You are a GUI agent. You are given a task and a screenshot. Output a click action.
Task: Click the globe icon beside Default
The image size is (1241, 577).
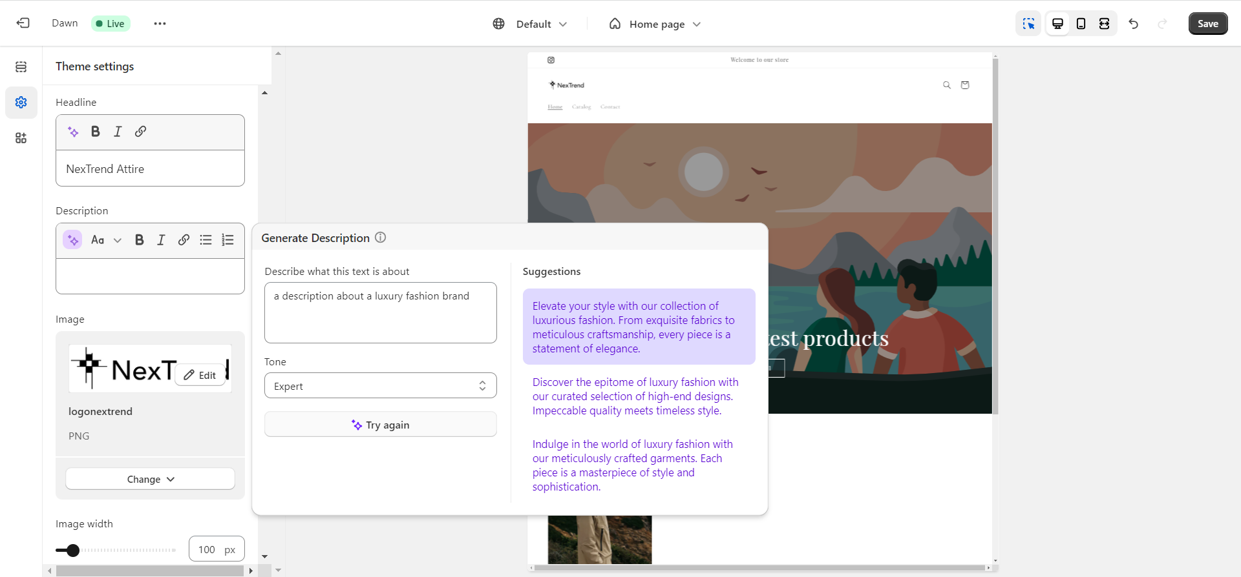tap(498, 24)
